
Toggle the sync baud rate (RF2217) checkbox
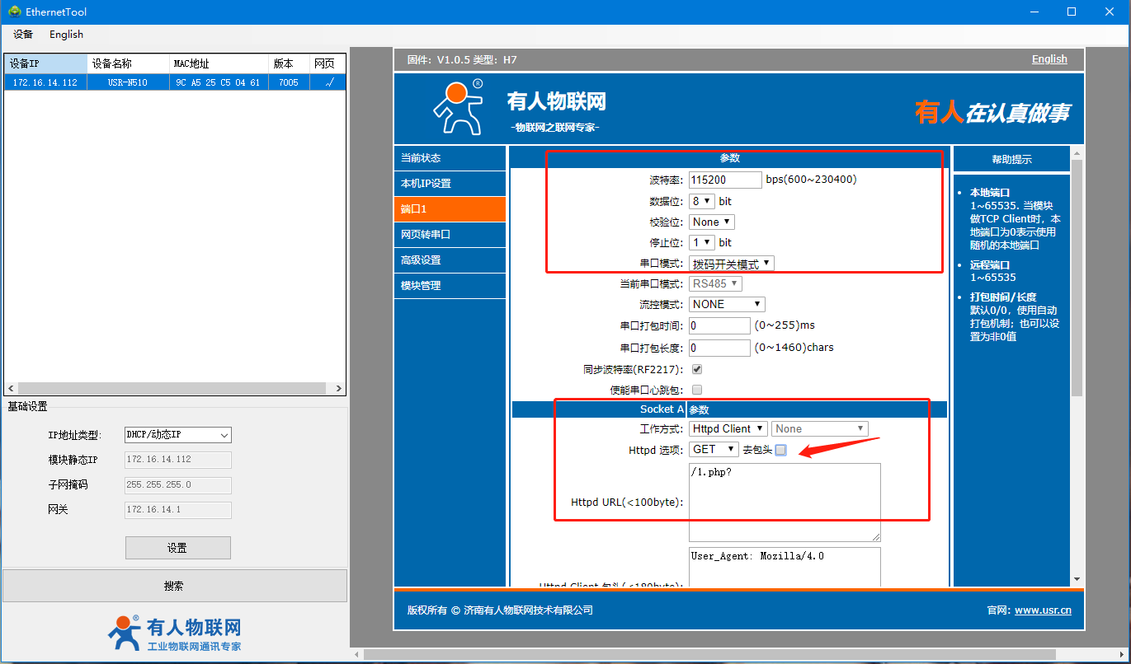(697, 369)
